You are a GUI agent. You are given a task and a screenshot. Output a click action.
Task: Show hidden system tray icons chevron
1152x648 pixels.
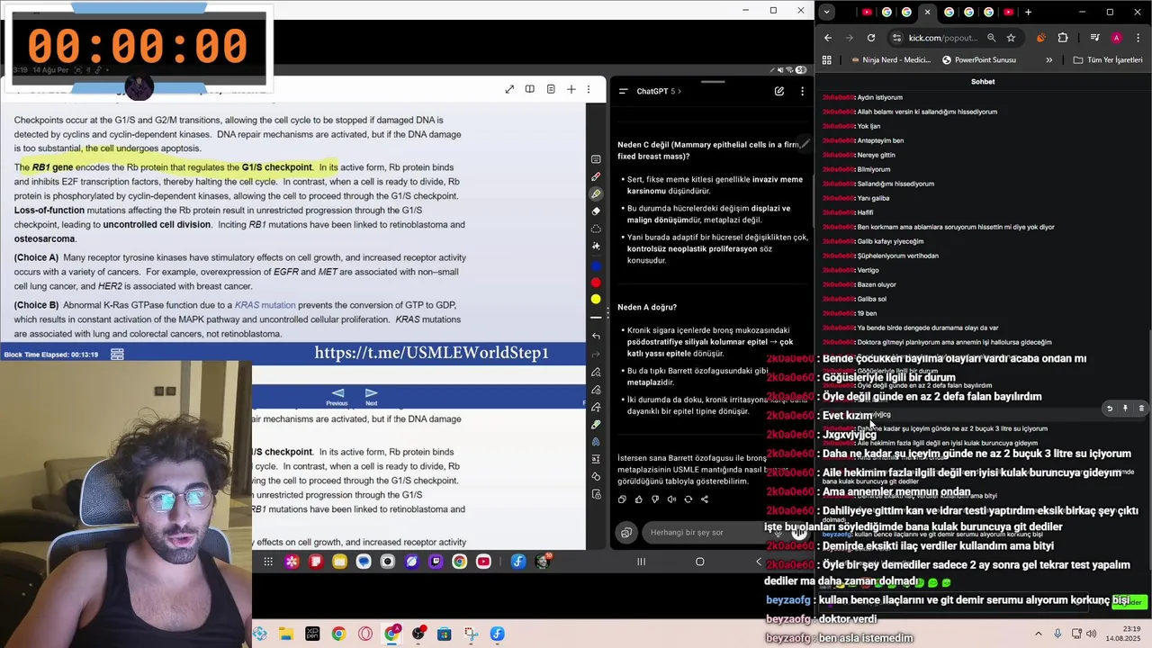click(x=1038, y=634)
